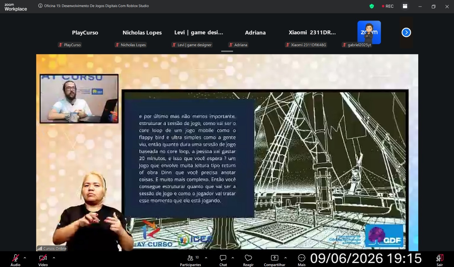Click the muted mic icon beside gabriel2025yt label
Screen dimensions: 454x267
pos(344,45)
